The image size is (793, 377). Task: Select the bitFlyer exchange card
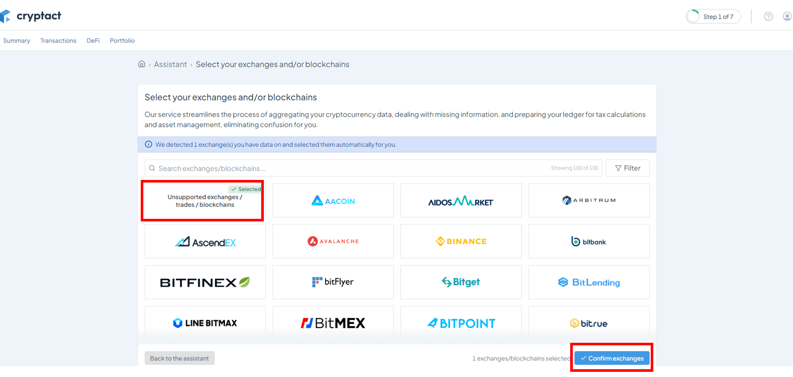[x=333, y=282]
